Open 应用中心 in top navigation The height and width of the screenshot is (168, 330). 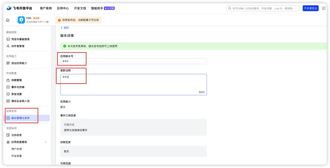(x=63, y=8)
